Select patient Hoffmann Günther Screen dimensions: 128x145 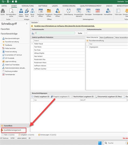coord(59,69)
